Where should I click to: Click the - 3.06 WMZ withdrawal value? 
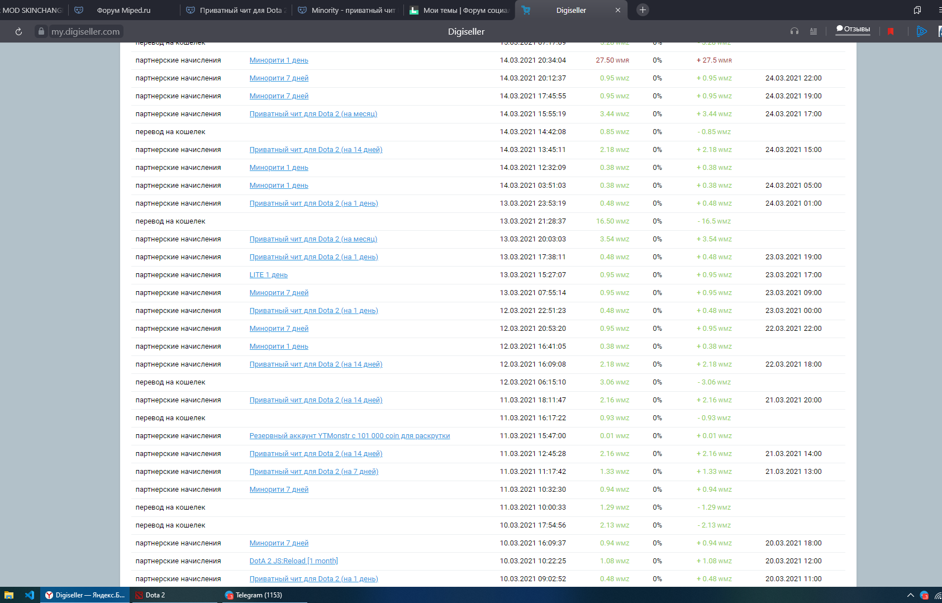point(714,382)
